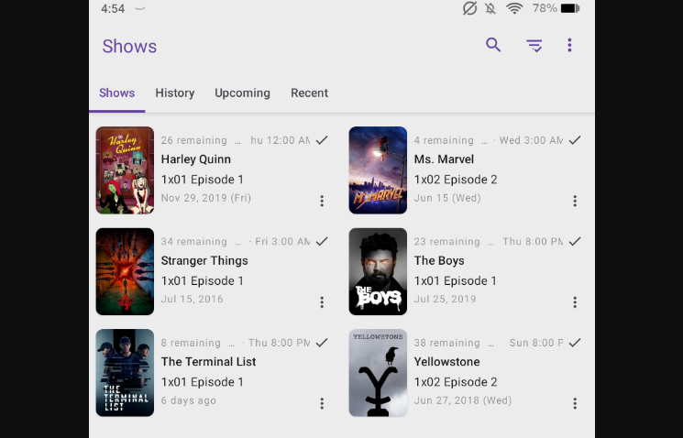Open the Ms. Marvel poster

[x=378, y=170]
